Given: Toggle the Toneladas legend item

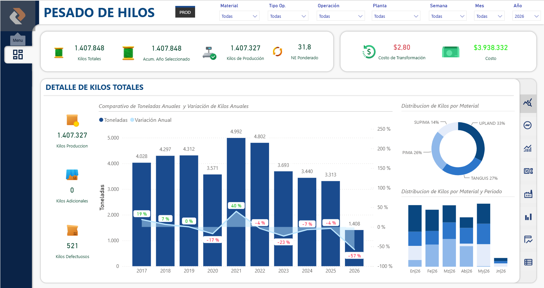Looking at the screenshot, I should pyautogui.click(x=113, y=120).
